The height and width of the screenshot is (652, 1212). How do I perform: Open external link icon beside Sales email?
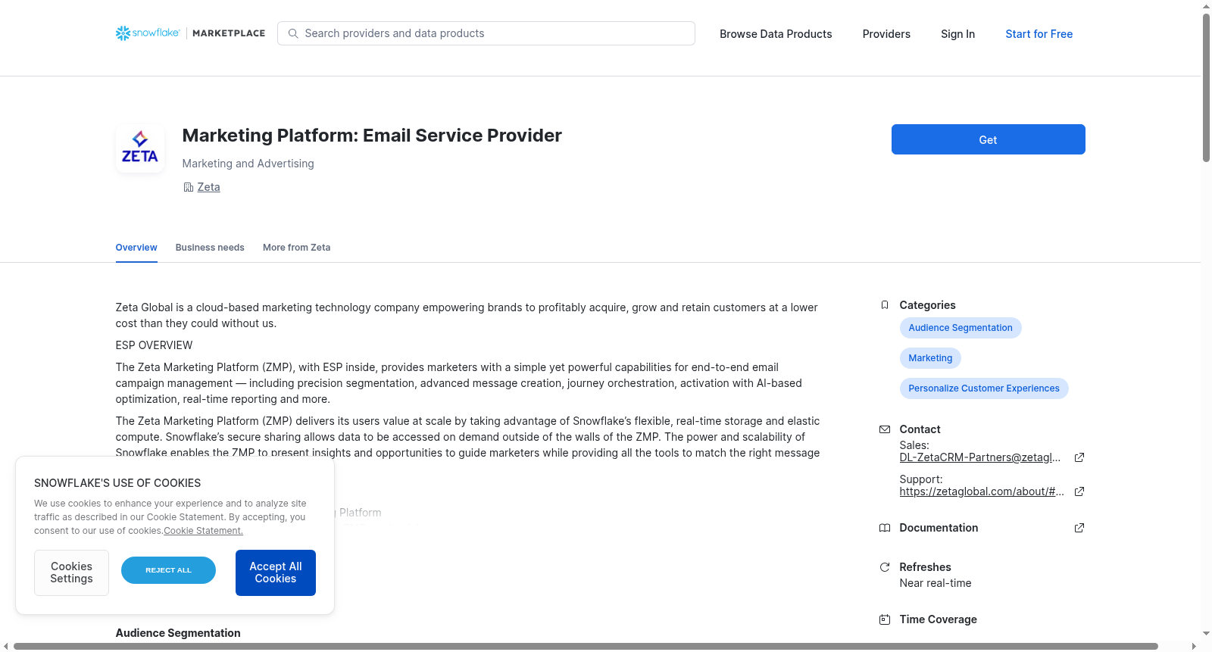click(x=1079, y=457)
